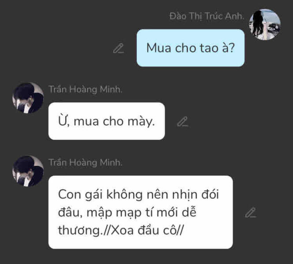Click the word "thương" in last message
Image resolution: width=293 pixels, height=264 pixels.
point(79,231)
